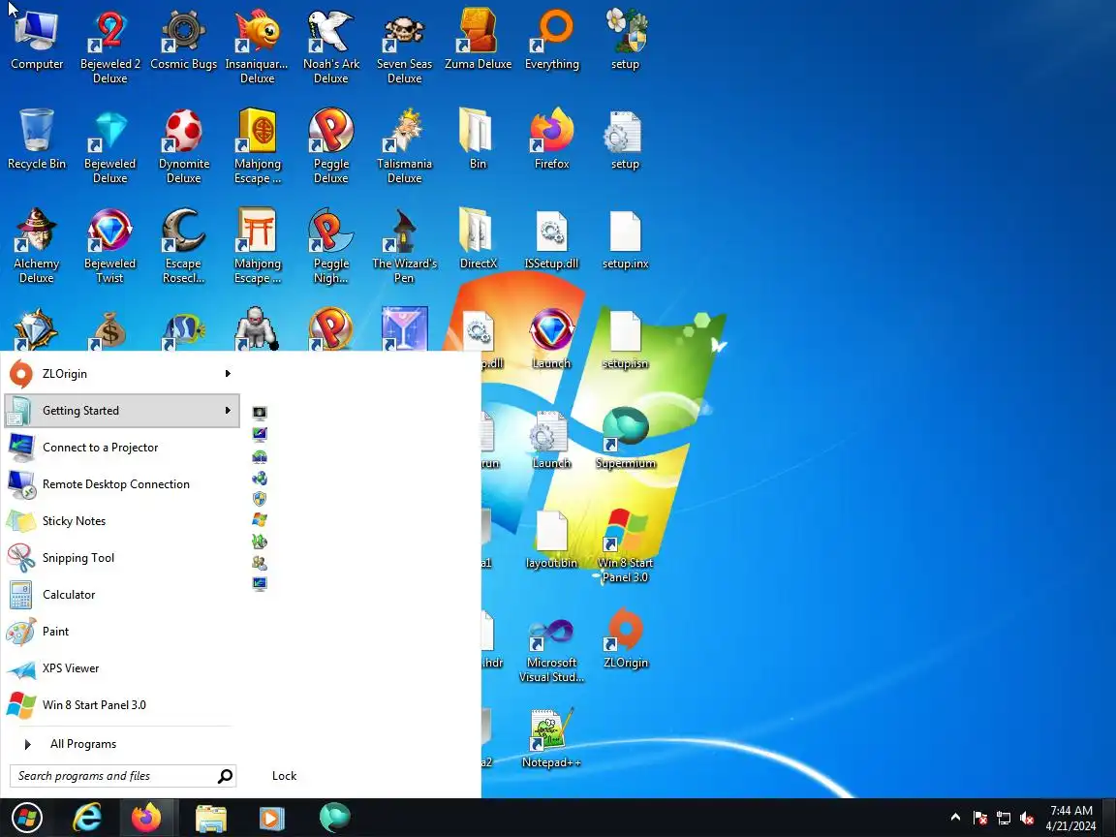Open Windows Explorer from taskbar

210,819
